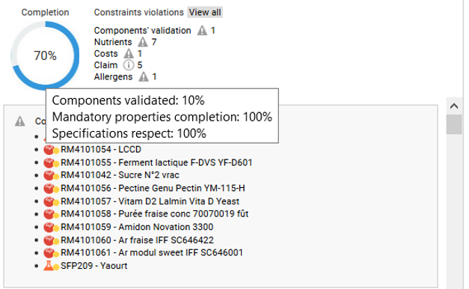Click the tomato icon beside Sucre N°2 vrac
This screenshot has height=289, width=469.
point(49,175)
